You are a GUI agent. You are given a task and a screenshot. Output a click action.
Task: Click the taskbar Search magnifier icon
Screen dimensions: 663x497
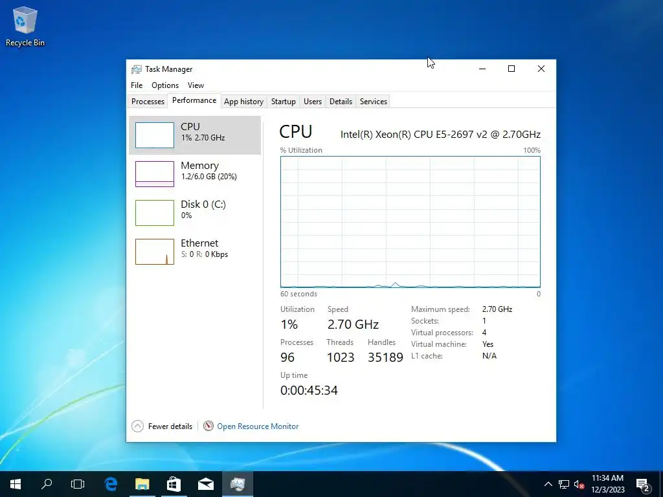pos(47,484)
